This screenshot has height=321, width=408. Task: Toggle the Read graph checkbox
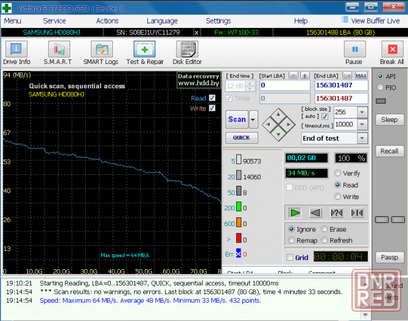click(212, 98)
